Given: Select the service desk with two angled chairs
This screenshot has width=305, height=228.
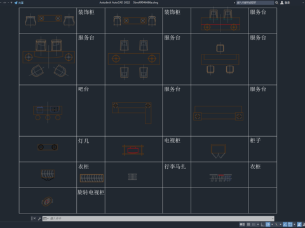Looking at the screenshot, I should click(49, 57).
